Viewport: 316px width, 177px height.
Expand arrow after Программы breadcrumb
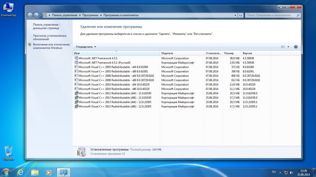(101, 15)
